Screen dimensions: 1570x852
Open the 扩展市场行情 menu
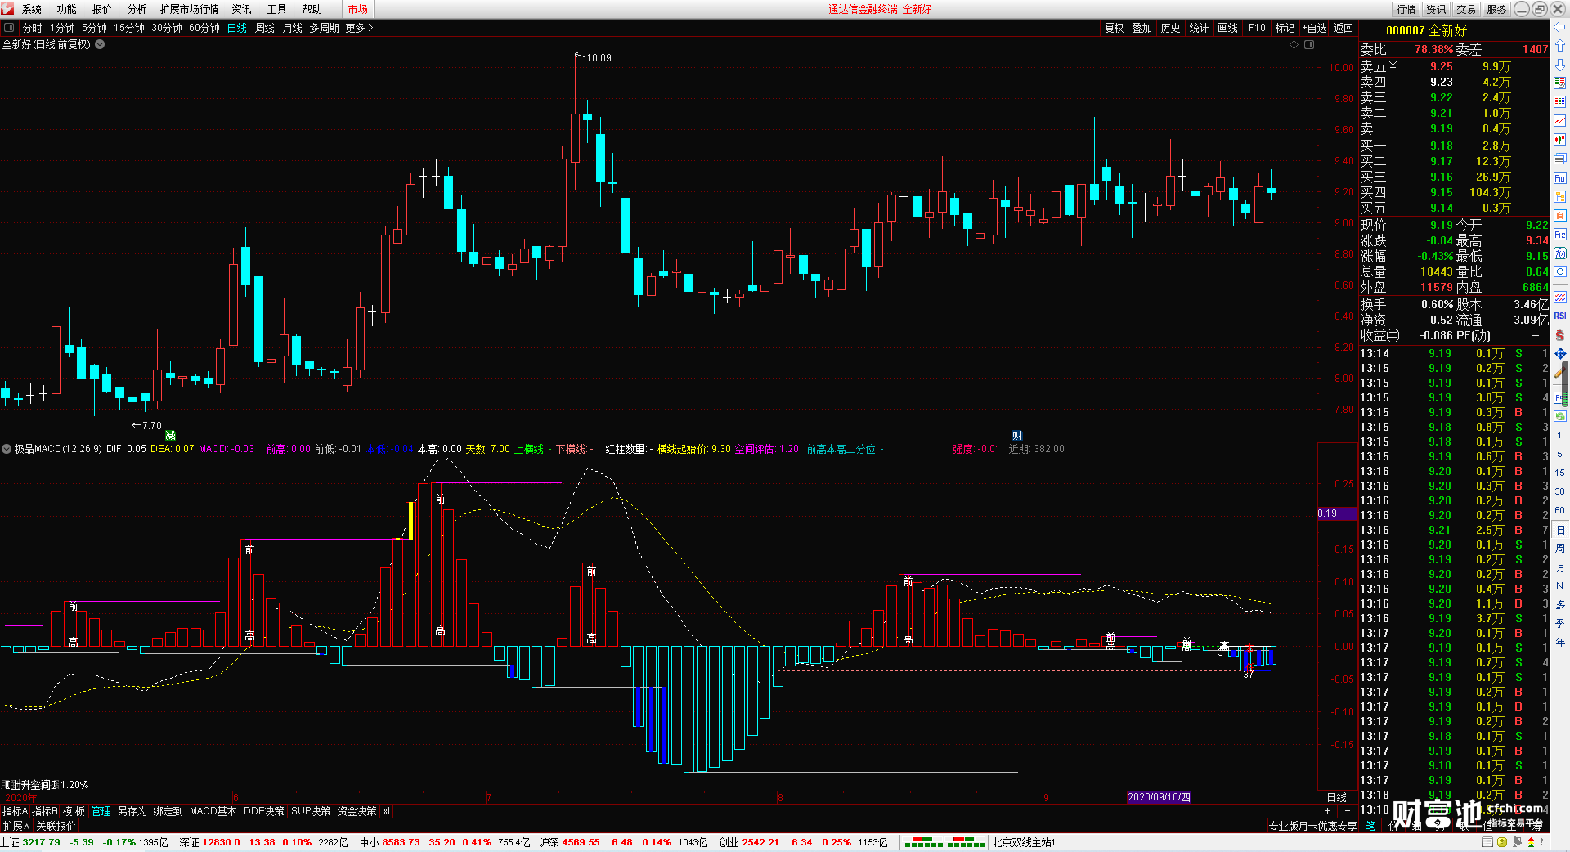pyautogui.click(x=189, y=9)
